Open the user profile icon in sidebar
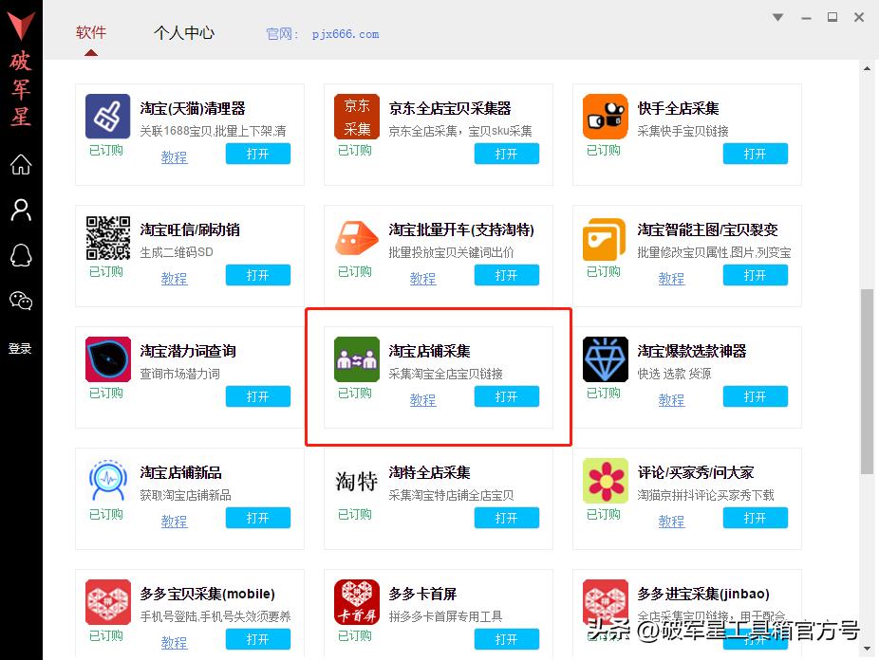The width and height of the screenshot is (879, 660). [21, 210]
